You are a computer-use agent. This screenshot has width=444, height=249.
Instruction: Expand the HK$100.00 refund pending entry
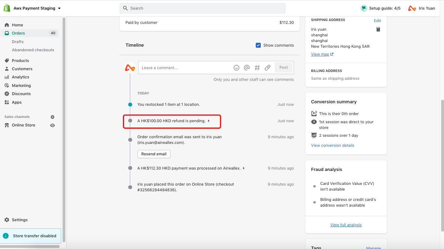coord(209,121)
